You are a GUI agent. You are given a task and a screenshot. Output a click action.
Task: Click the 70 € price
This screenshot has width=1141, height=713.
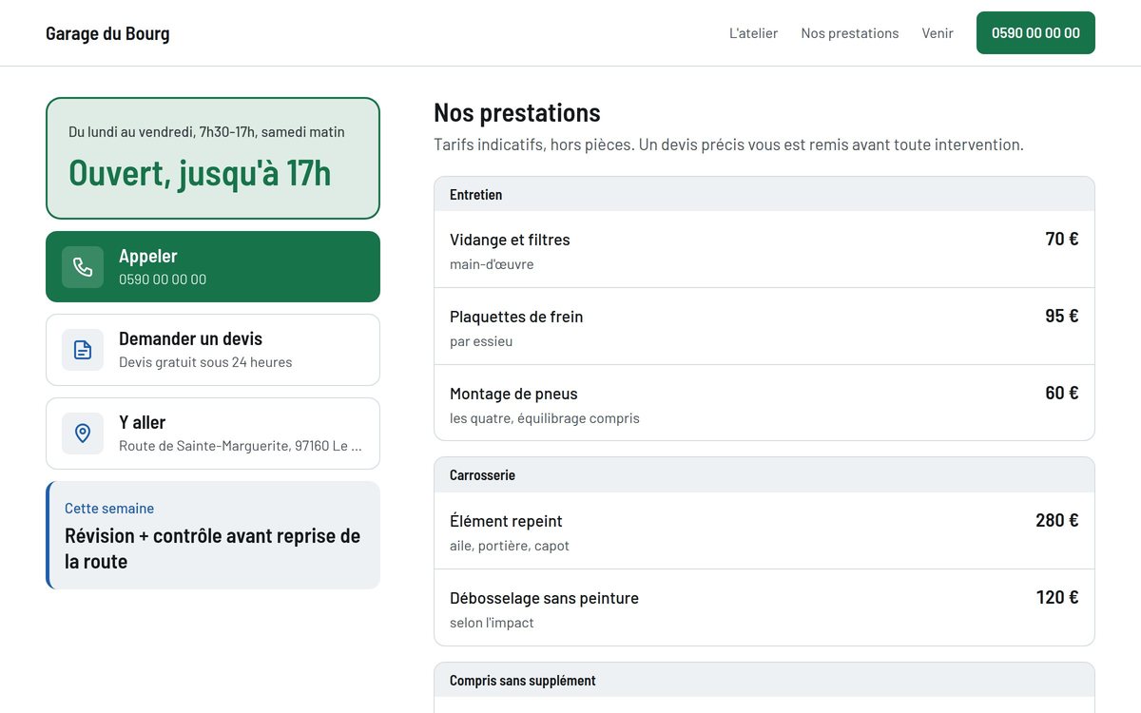click(1062, 239)
